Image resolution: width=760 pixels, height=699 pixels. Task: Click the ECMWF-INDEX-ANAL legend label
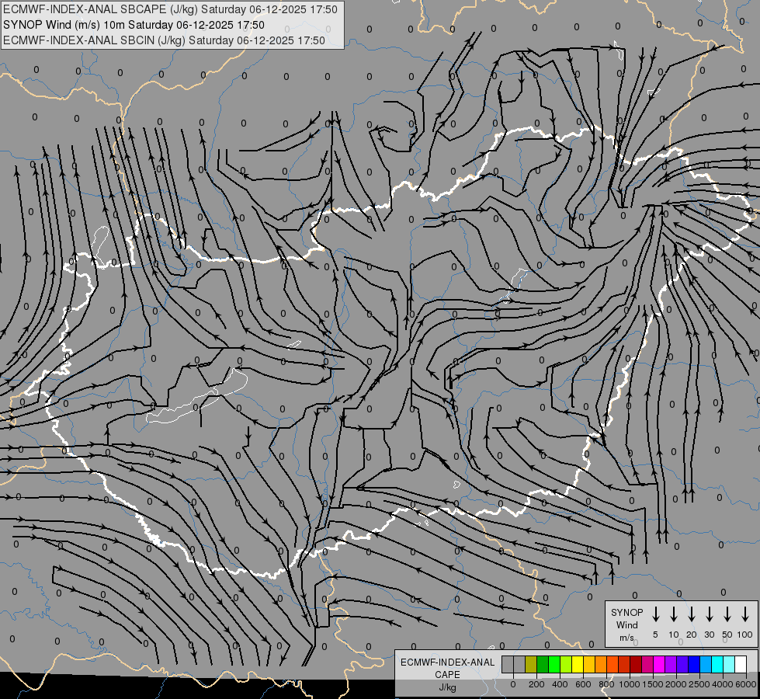point(447,662)
